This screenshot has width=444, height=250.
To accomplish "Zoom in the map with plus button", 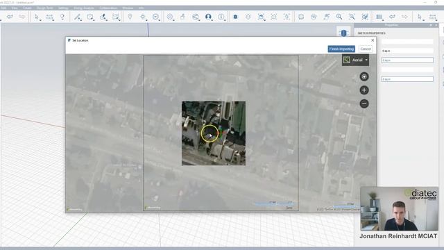I will point(364,90).
